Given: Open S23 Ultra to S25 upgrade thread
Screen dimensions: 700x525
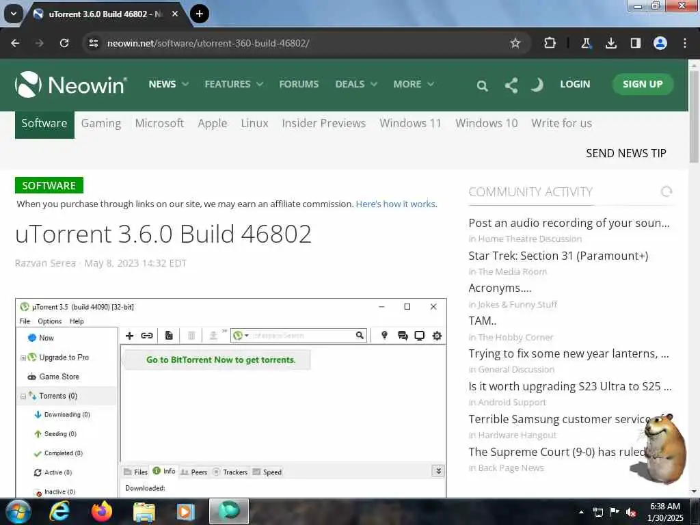Looking at the screenshot, I should (x=570, y=387).
